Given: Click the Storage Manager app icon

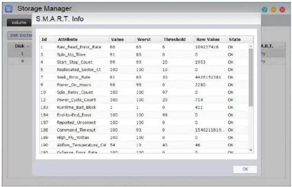Looking at the screenshot, I should (9, 9).
